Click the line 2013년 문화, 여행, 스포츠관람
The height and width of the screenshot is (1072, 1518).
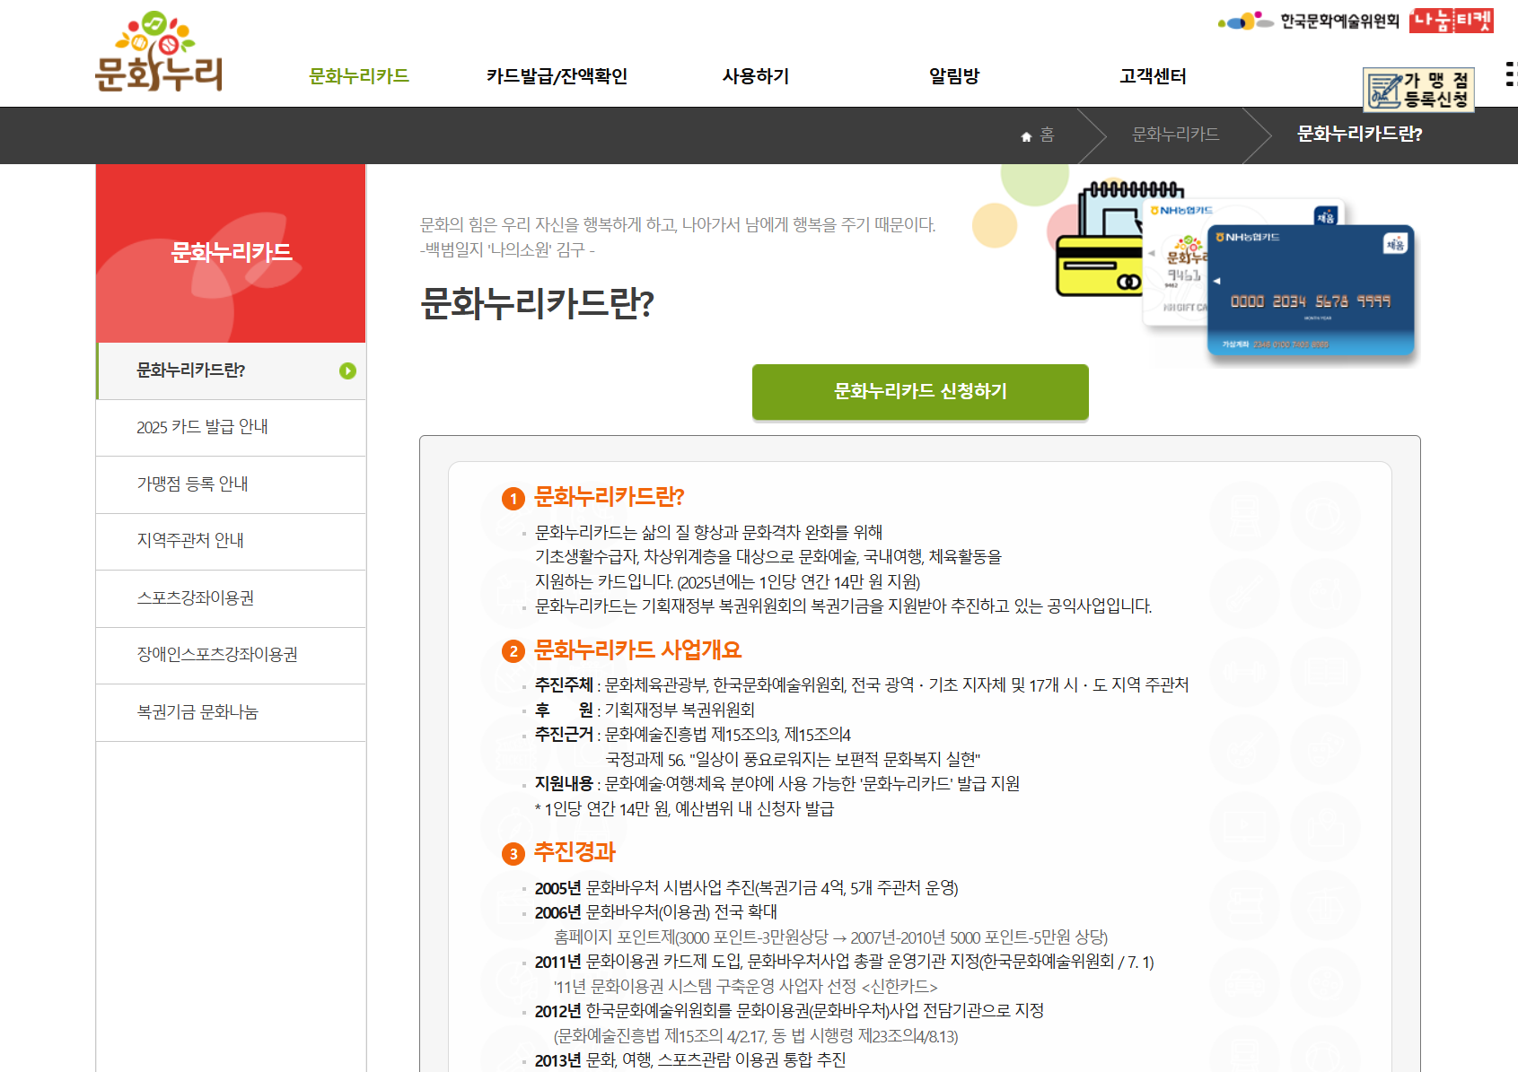point(690,1060)
